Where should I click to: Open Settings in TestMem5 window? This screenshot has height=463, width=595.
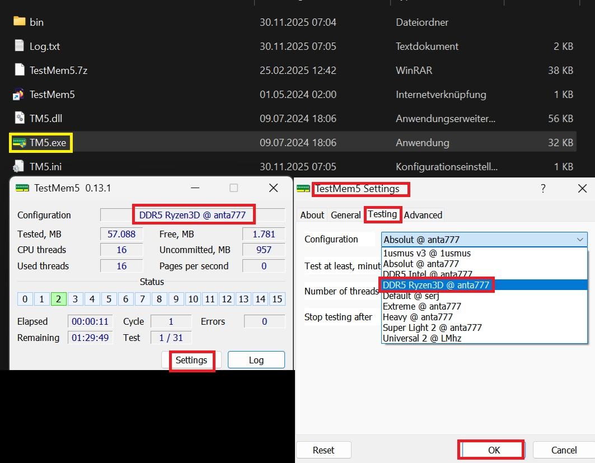pos(191,360)
